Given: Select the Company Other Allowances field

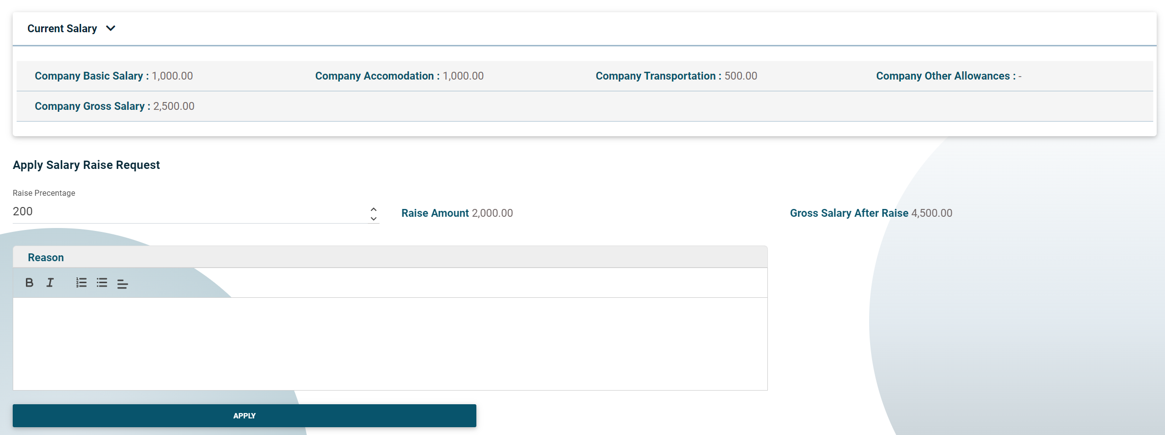Looking at the screenshot, I should (x=948, y=76).
